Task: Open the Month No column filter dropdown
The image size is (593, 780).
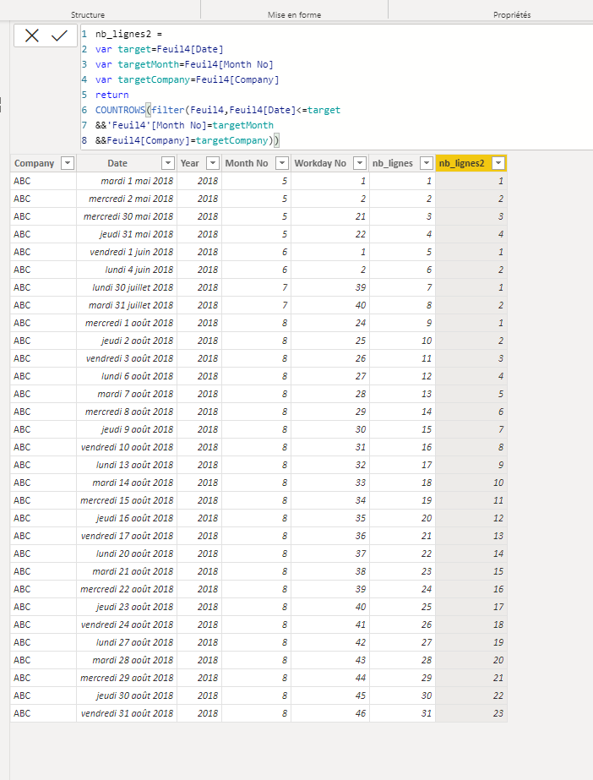Action: [282, 163]
